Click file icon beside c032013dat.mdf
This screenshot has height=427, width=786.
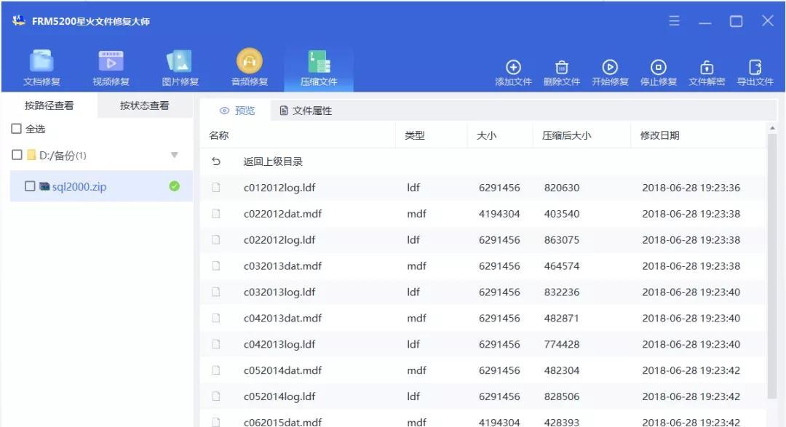coord(216,266)
